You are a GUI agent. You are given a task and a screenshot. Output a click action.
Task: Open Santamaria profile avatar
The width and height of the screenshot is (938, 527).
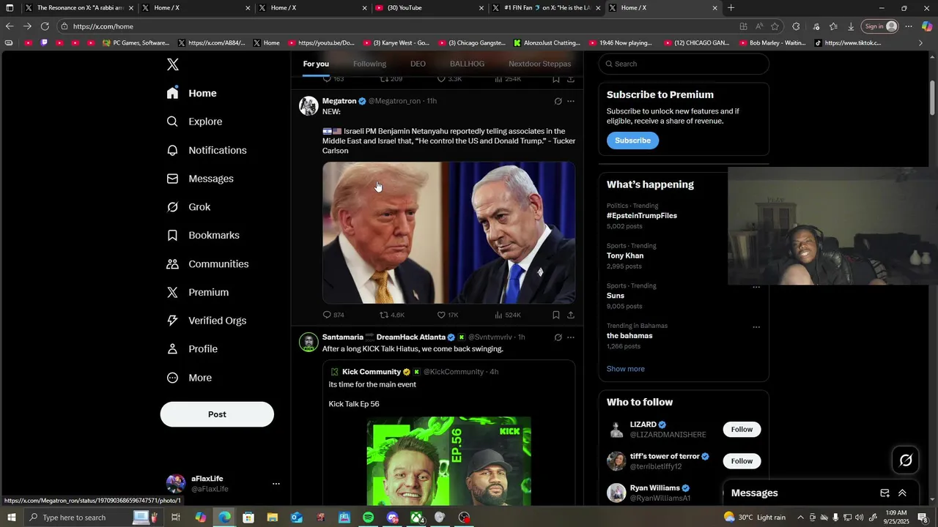[x=309, y=342]
